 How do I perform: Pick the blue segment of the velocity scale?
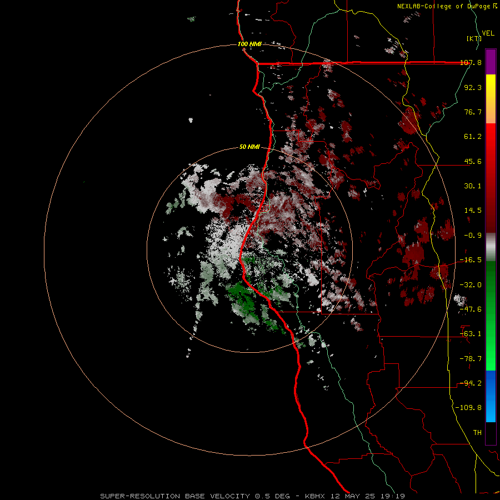tap(491, 396)
